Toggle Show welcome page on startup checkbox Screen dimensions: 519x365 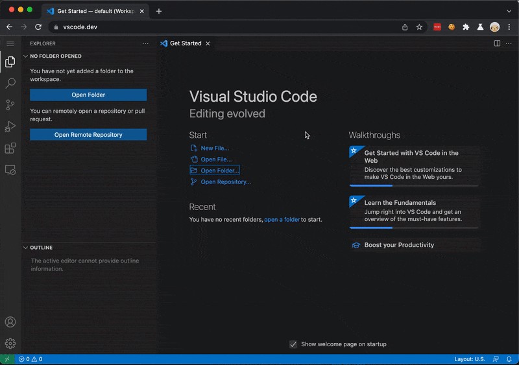[x=293, y=344]
